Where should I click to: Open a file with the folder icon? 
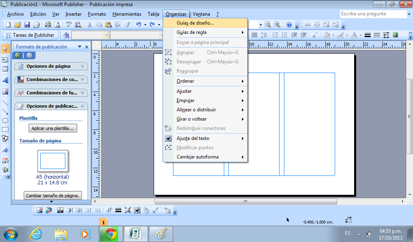pos(18,25)
